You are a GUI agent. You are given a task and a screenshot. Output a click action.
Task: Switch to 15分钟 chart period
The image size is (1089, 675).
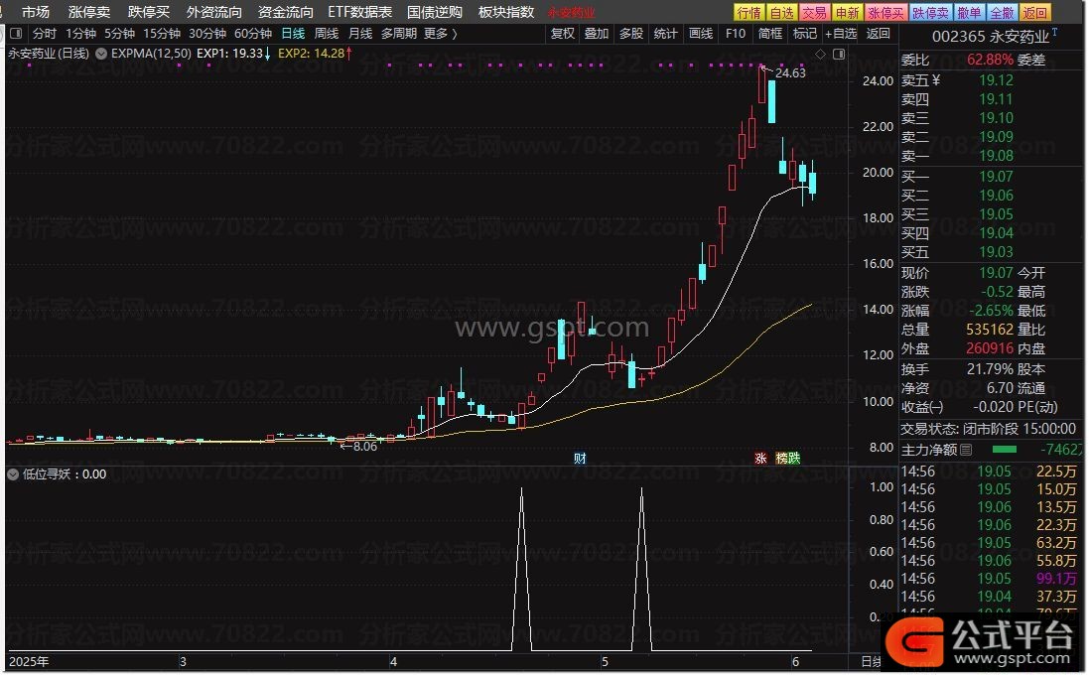(x=162, y=34)
